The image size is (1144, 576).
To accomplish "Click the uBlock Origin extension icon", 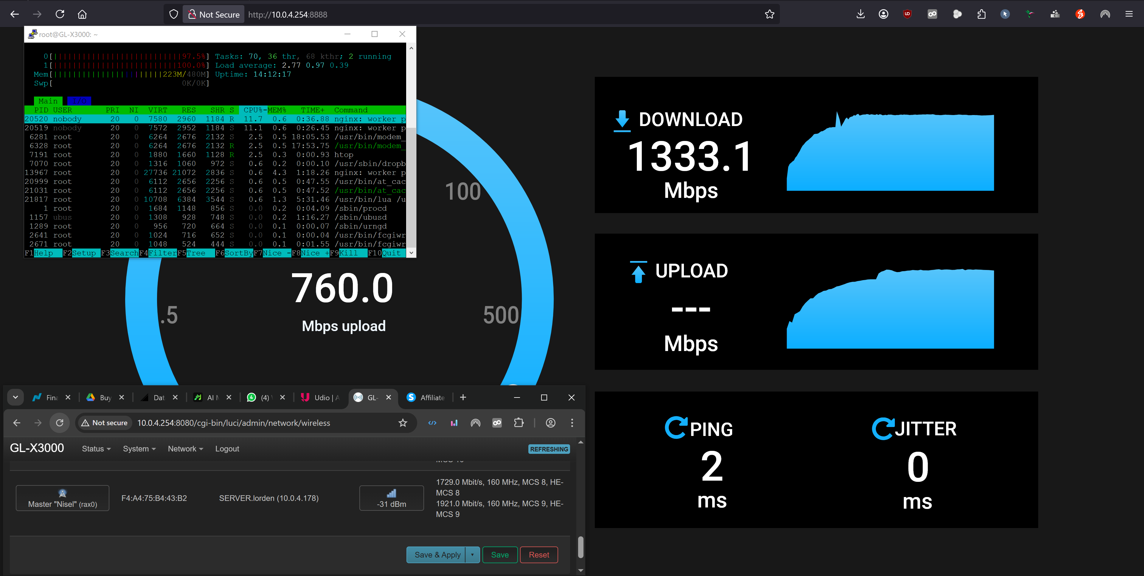I will click(907, 14).
